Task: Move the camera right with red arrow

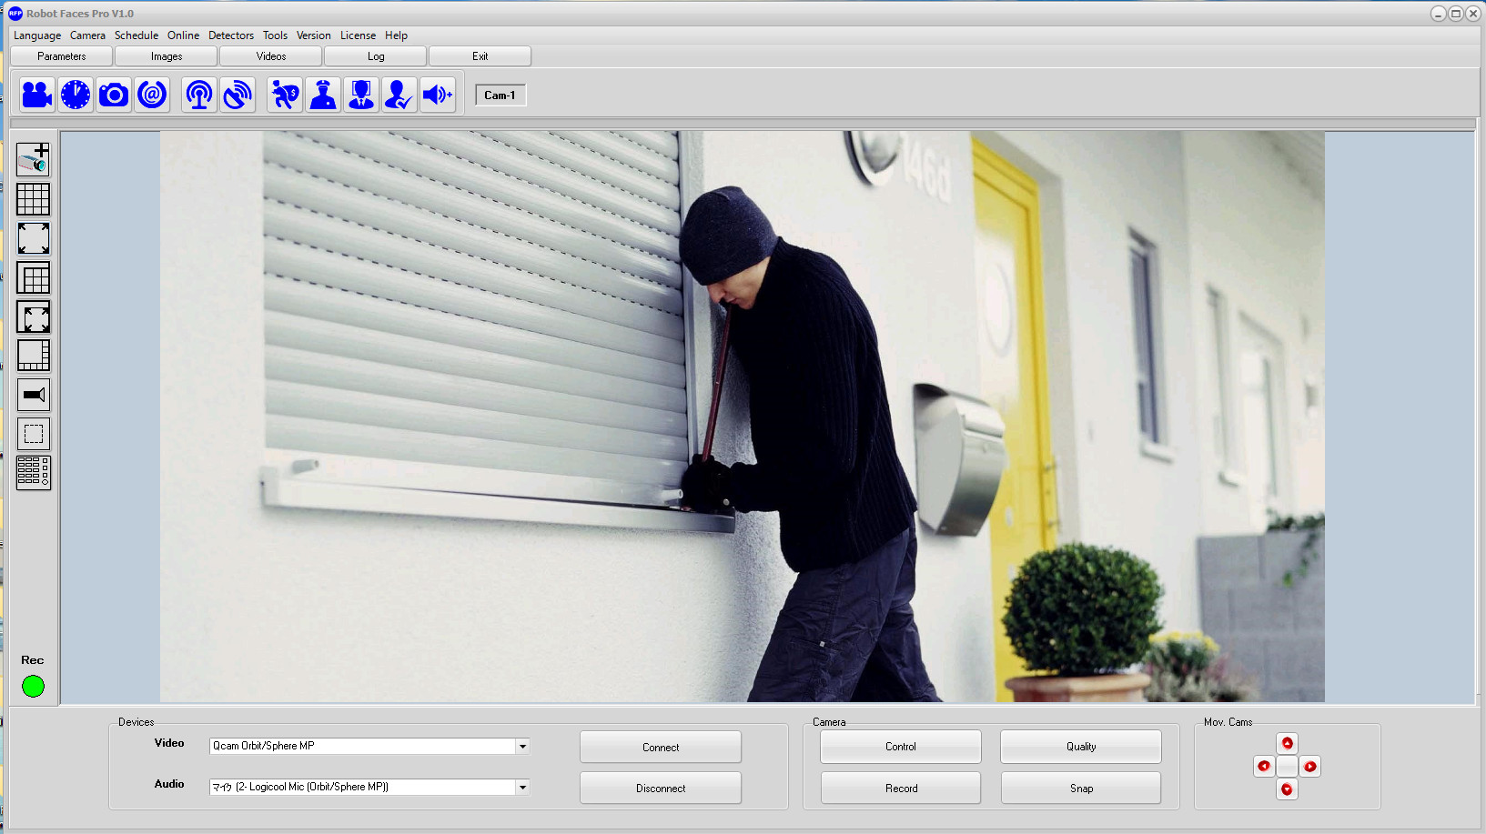Action: point(1309,767)
